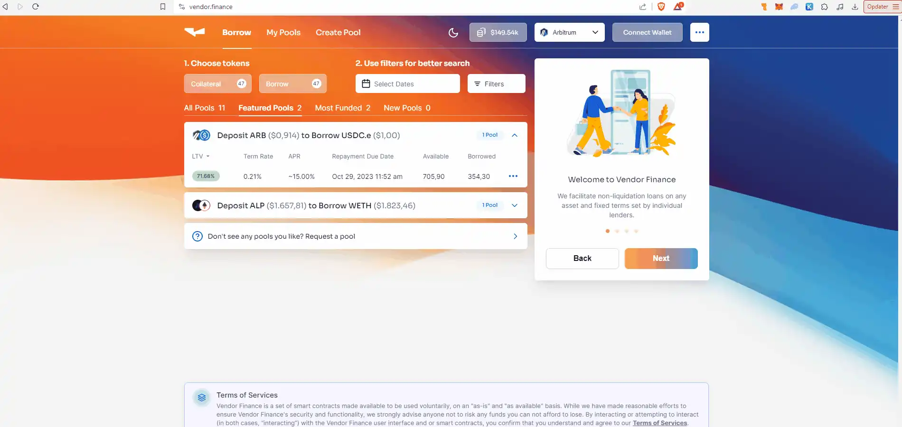
Task: Toggle the Collateral token selector
Action: click(x=218, y=84)
